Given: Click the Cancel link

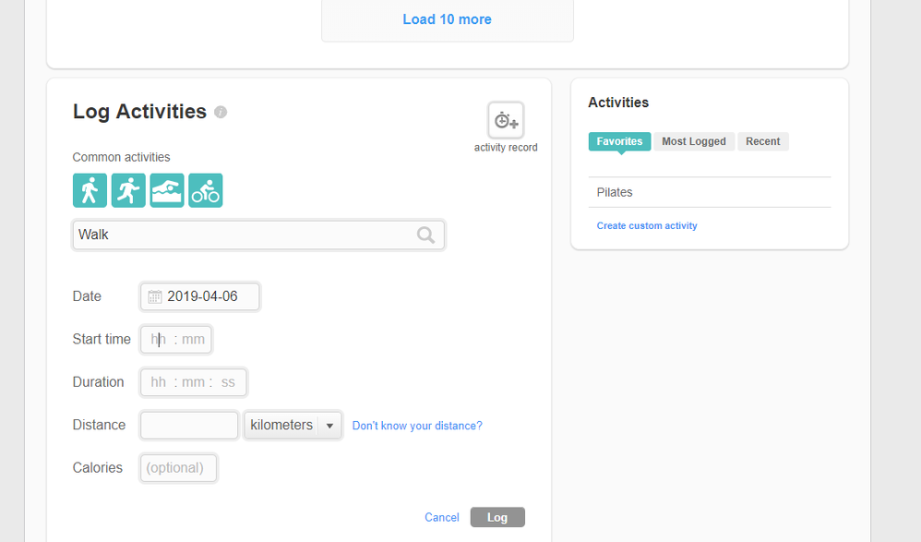Looking at the screenshot, I should click(x=441, y=517).
